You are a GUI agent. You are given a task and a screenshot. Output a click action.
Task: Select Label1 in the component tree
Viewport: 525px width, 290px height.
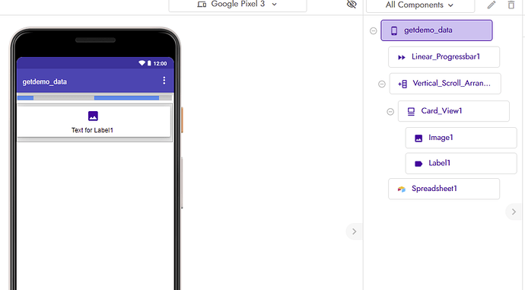pyautogui.click(x=461, y=164)
